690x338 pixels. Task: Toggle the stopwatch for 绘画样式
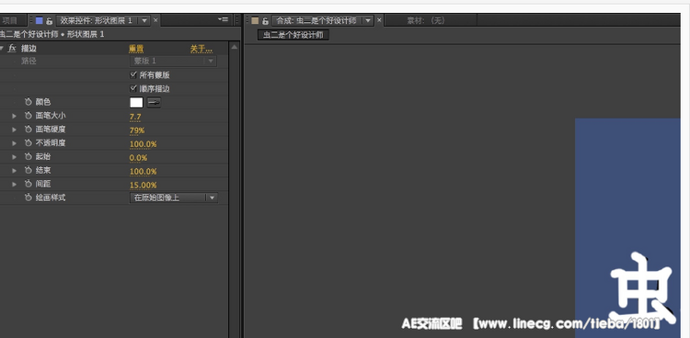click(x=29, y=197)
